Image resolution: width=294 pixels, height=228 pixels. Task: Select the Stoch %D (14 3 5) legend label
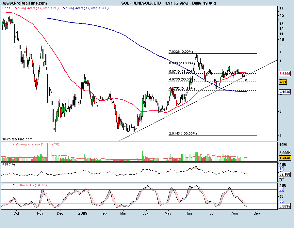pos(33,185)
